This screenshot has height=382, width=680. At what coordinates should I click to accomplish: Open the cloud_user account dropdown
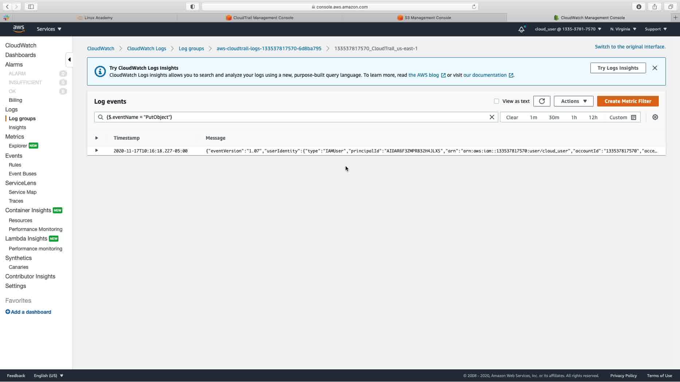point(568,29)
